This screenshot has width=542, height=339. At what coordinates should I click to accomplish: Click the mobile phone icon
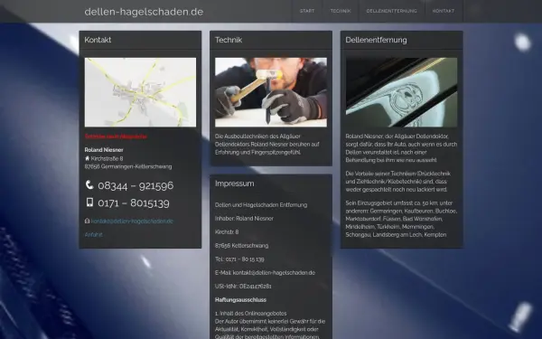(89, 202)
